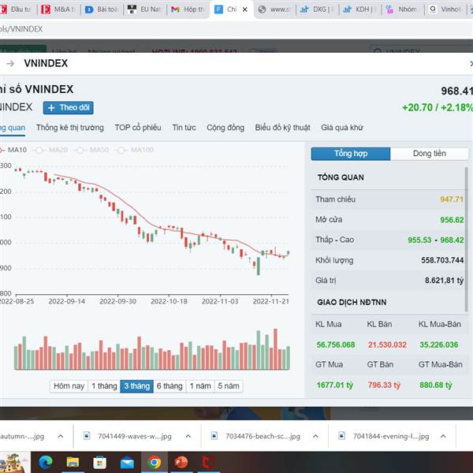Switch to the M&A browser tab
The height and width of the screenshot is (473, 473).
pyautogui.click(x=58, y=9)
